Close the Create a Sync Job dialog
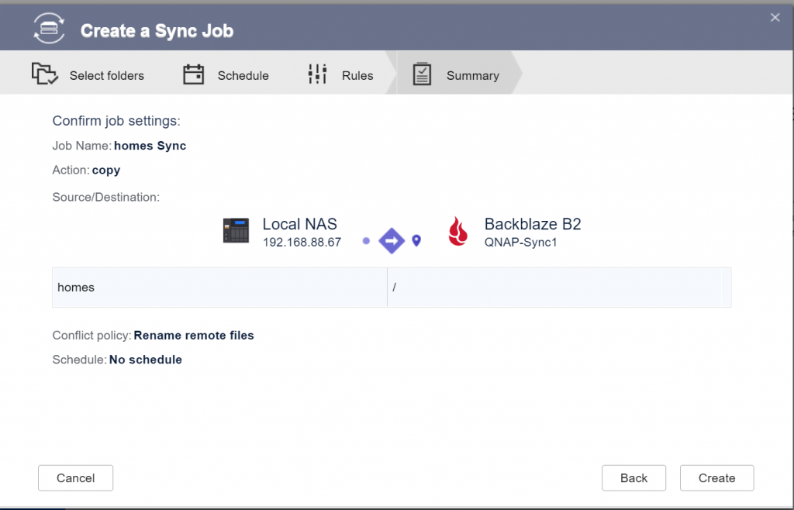794x510 pixels. (775, 18)
